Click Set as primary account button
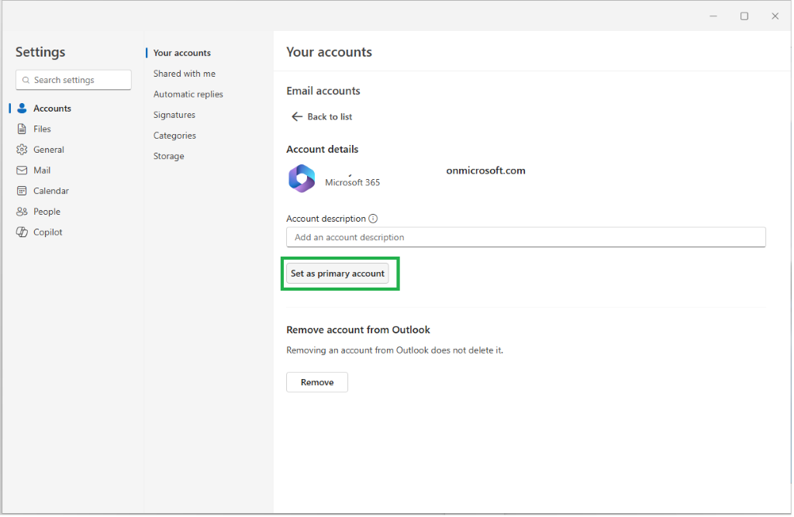 pos(338,274)
